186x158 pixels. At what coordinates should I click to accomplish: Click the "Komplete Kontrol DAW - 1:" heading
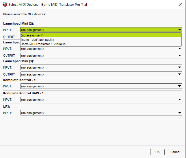tap(24, 93)
